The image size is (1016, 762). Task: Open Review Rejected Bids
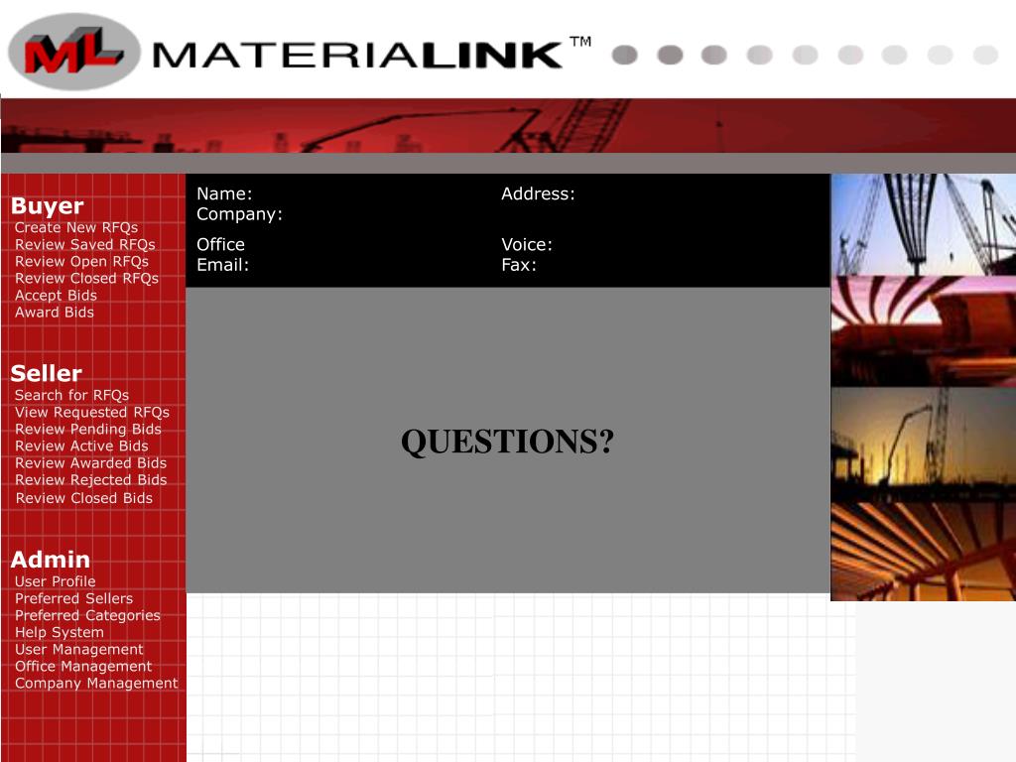[x=90, y=479]
